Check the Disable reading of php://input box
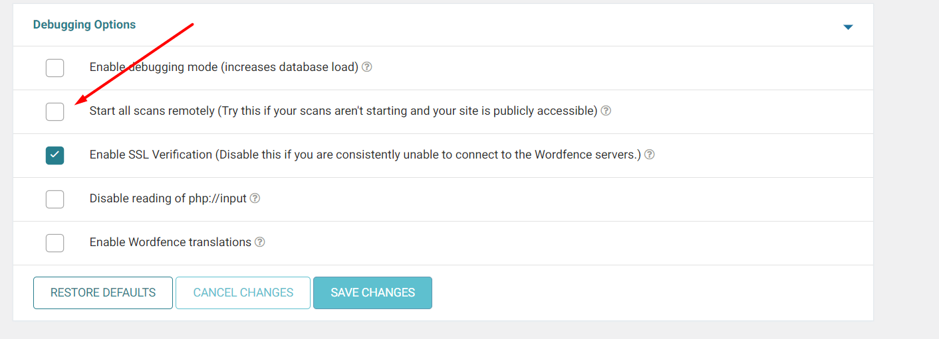 point(55,199)
